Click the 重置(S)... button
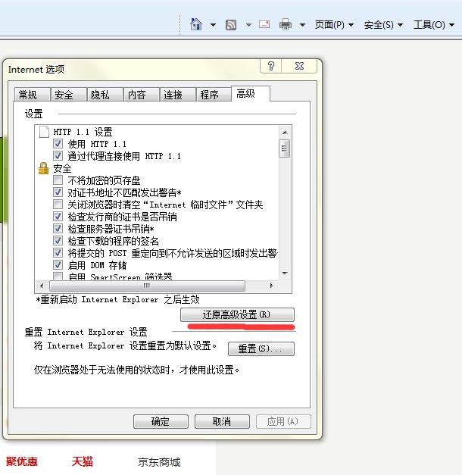 pyautogui.click(x=261, y=348)
